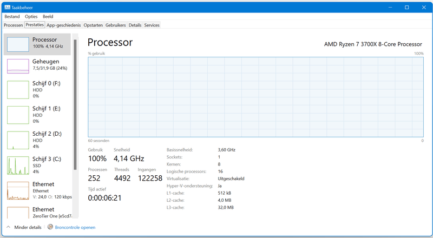Switch to App-geschiedenis tab
433x238 pixels.
64,25
